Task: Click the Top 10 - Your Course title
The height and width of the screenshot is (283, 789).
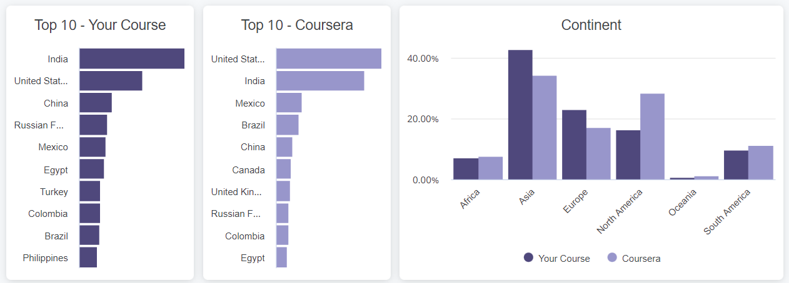Action: [100, 25]
